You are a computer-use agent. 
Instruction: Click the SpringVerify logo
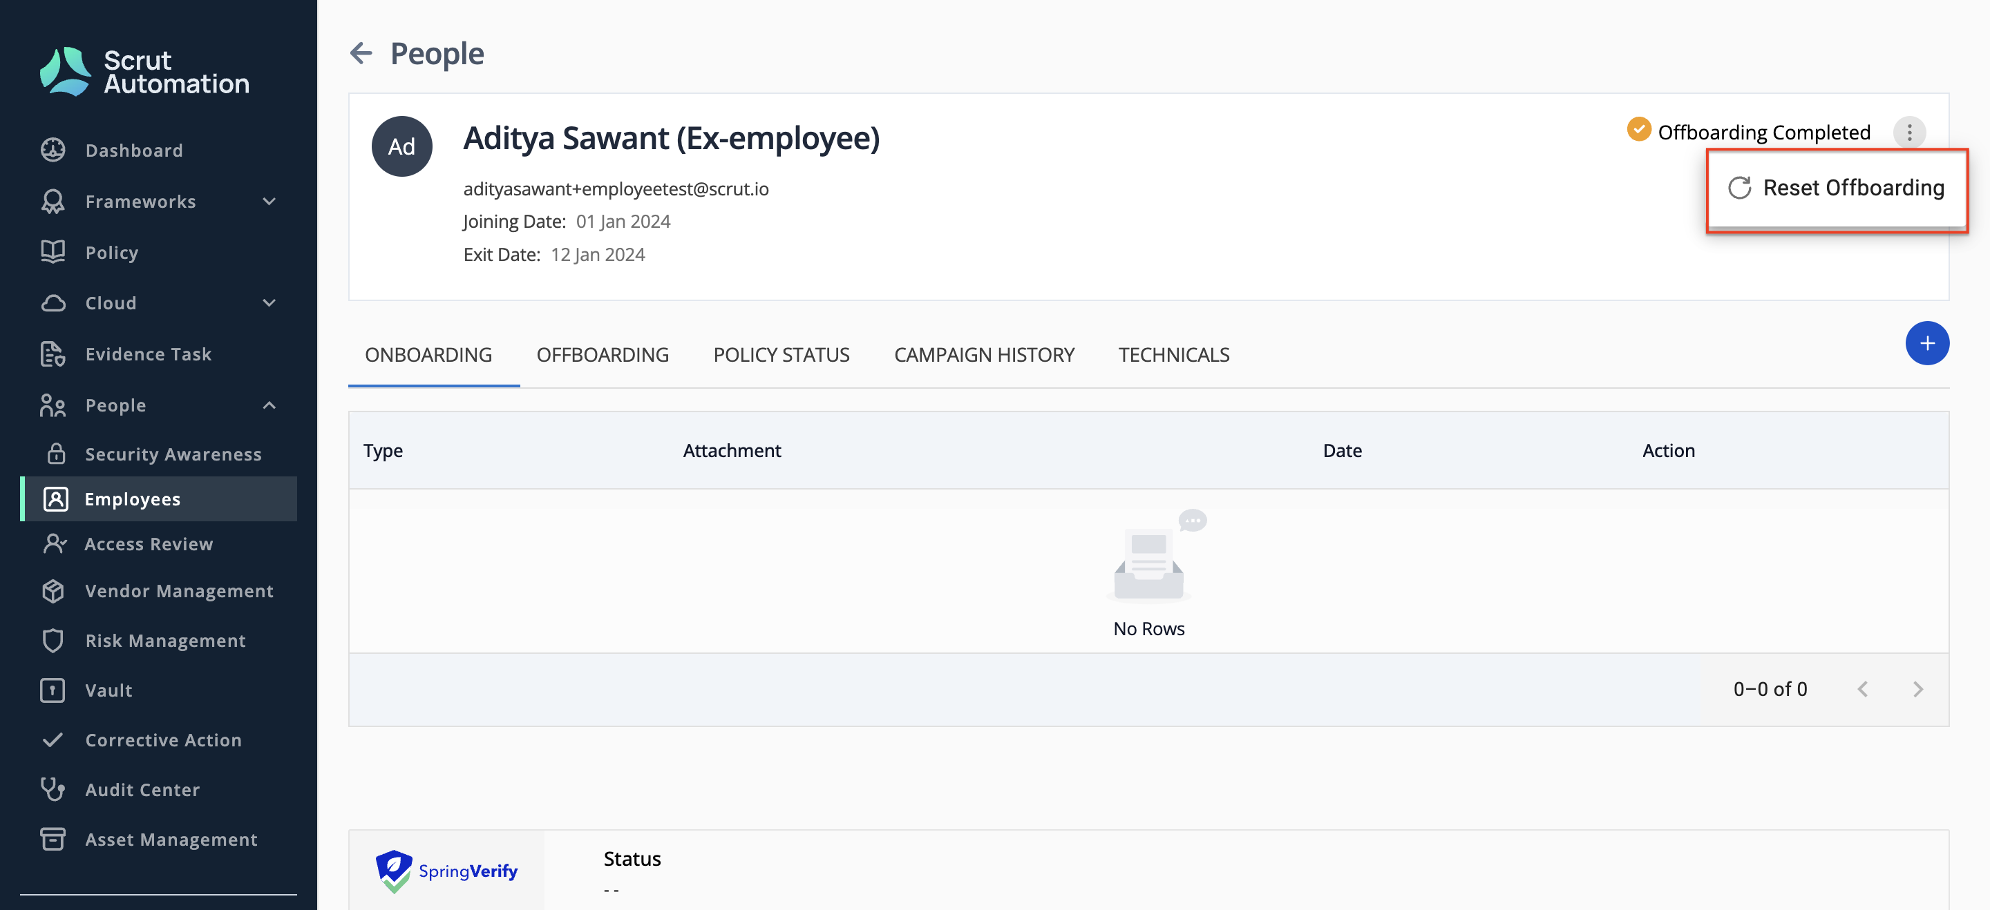tap(446, 871)
